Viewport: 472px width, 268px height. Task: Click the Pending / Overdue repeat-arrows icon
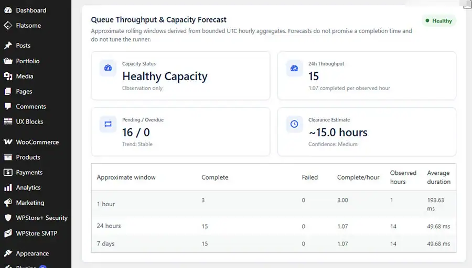(108, 124)
